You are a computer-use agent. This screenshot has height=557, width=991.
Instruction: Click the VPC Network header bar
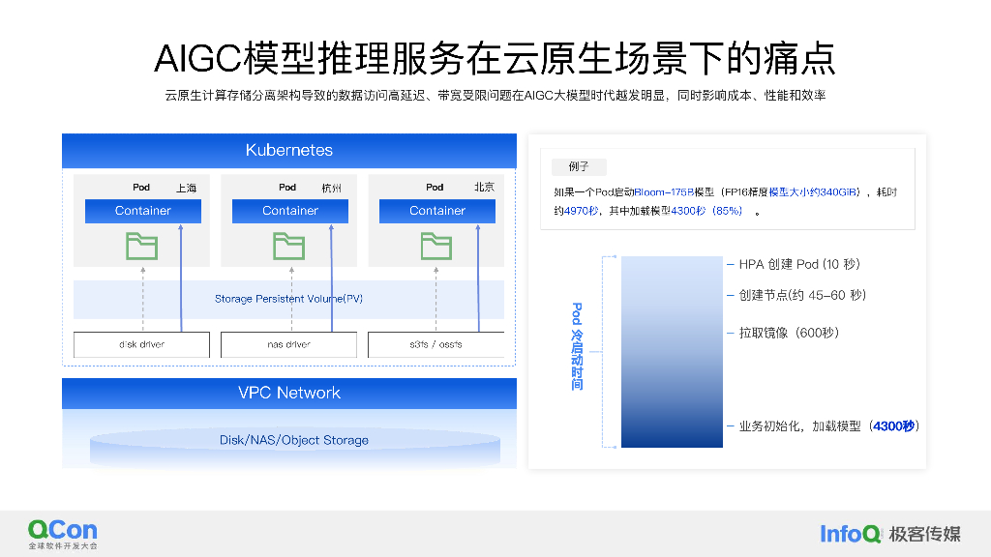[288, 393]
